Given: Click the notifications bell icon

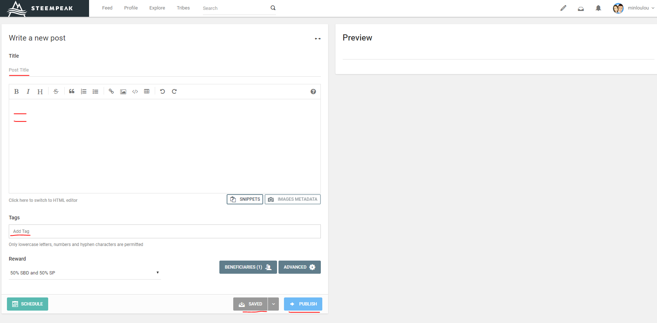Looking at the screenshot, I should click(598, 8).
